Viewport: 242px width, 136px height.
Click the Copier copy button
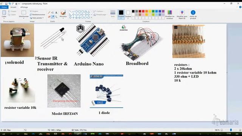pos(12,15)
